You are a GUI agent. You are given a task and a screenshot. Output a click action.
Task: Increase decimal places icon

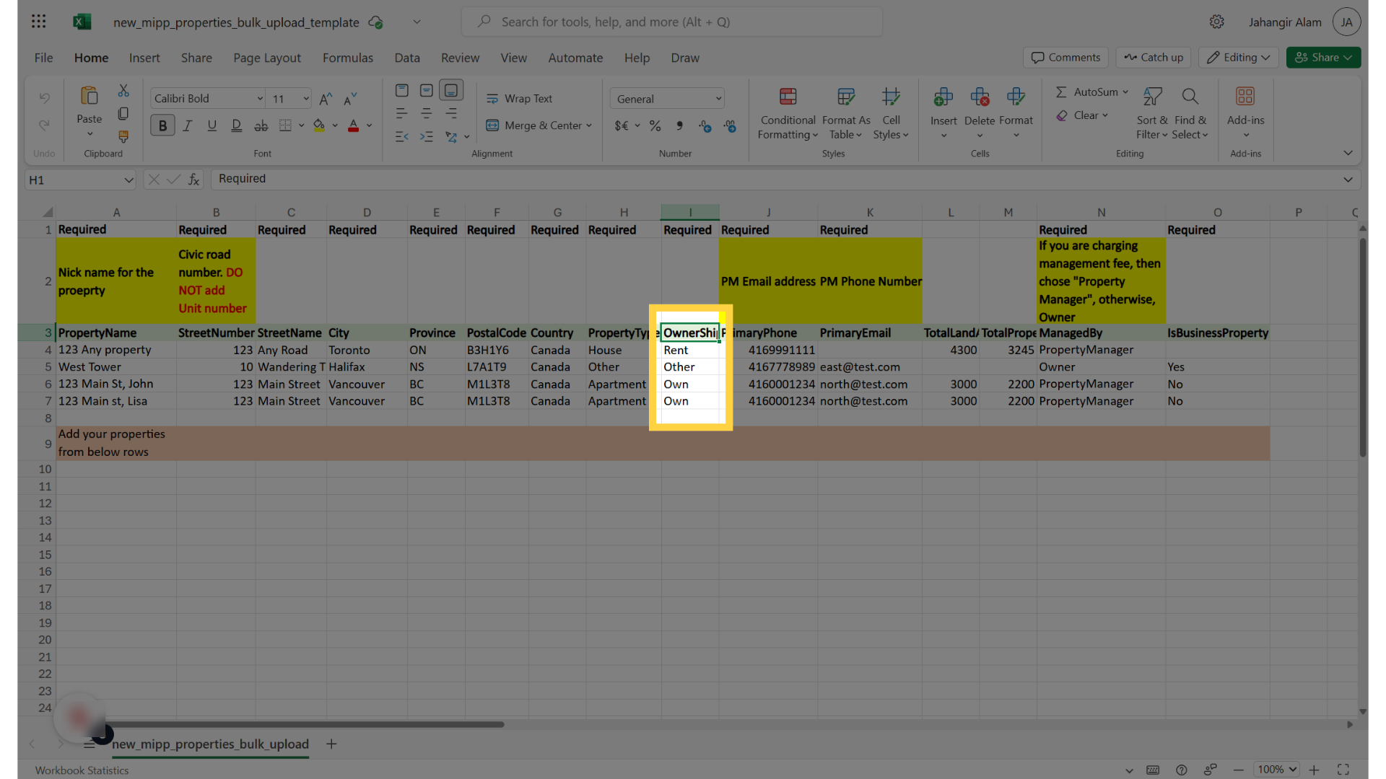click(x=705, y=126)
